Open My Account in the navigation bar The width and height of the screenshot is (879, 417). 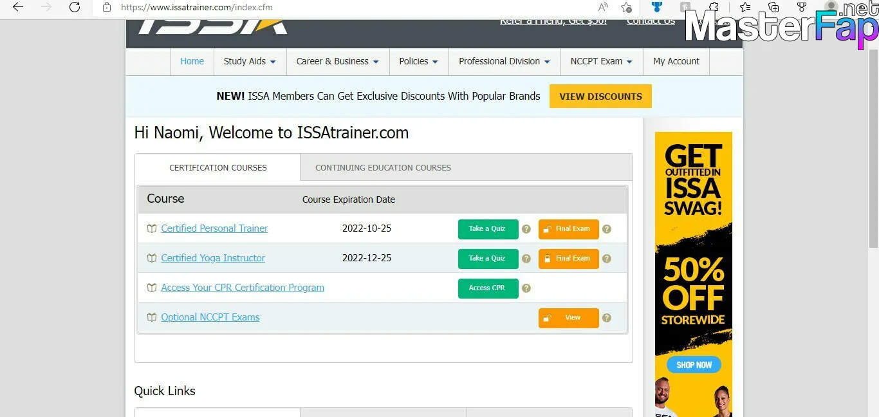(676, 62)
